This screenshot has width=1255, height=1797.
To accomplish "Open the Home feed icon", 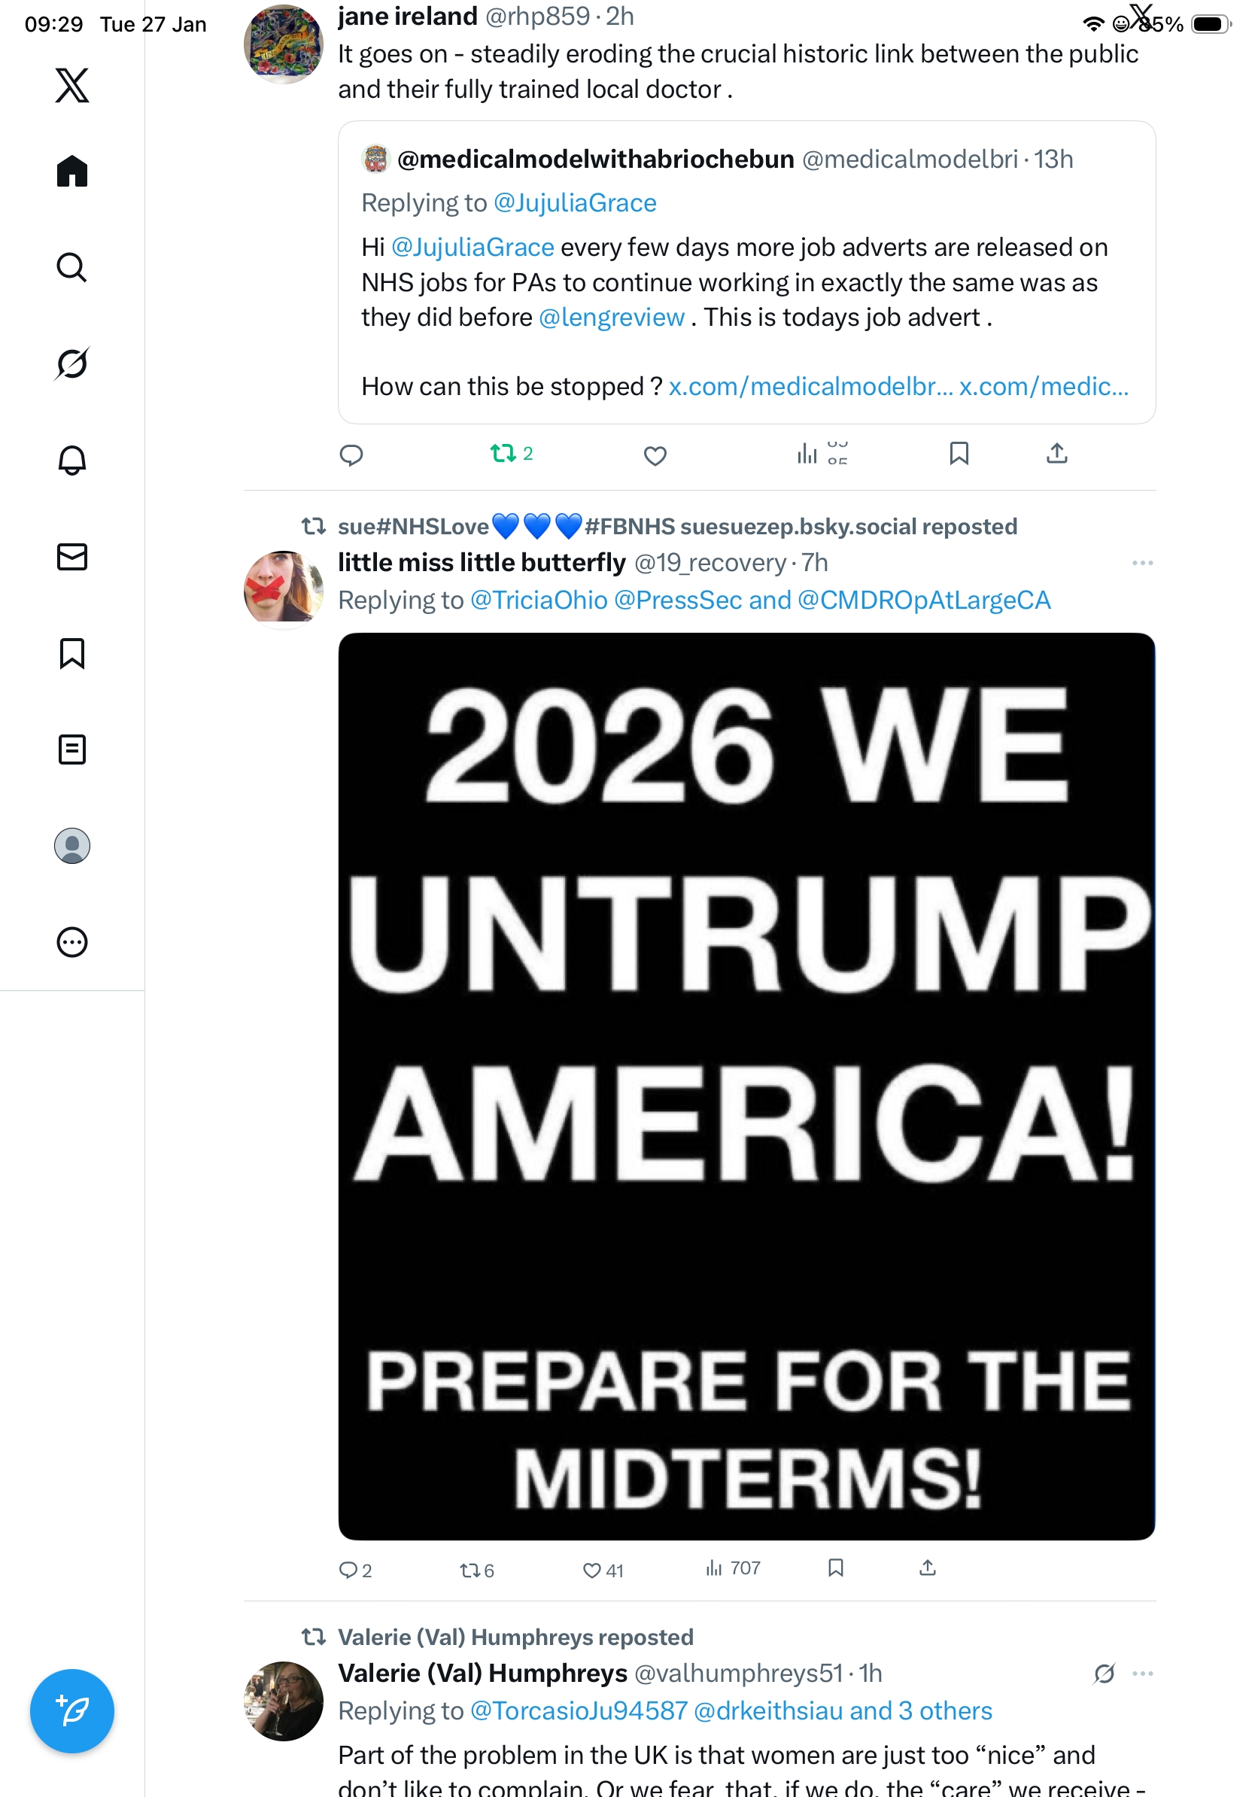I will [72, 171].
